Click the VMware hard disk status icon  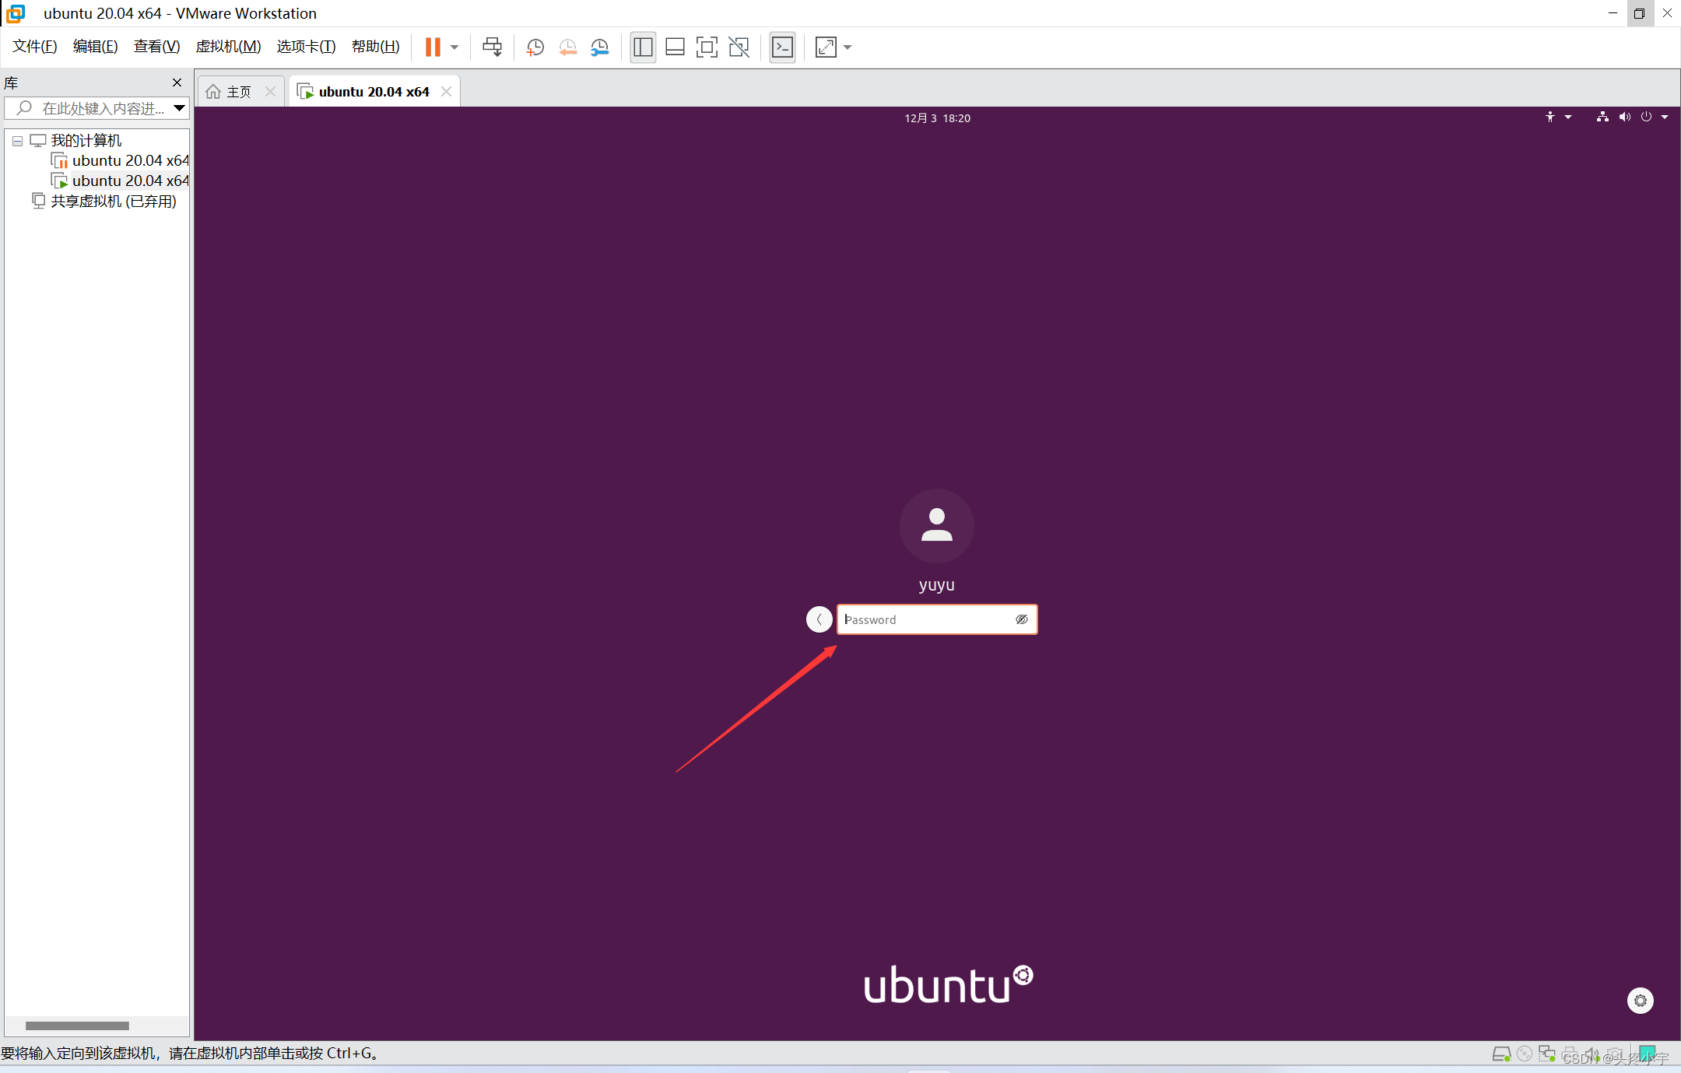tap(1501, 1054)
